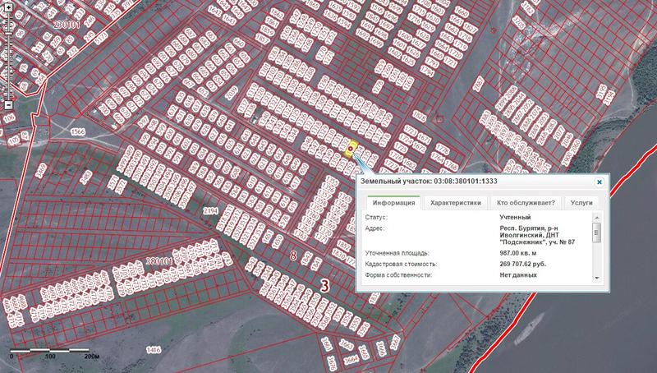Open the Информация tab

tap(392, 203)
